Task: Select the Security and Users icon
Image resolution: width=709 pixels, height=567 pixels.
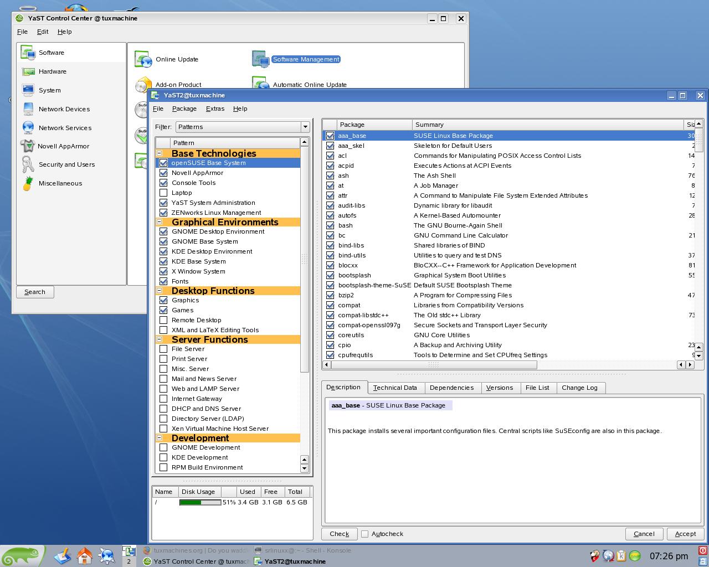Action: coord(28,164)
